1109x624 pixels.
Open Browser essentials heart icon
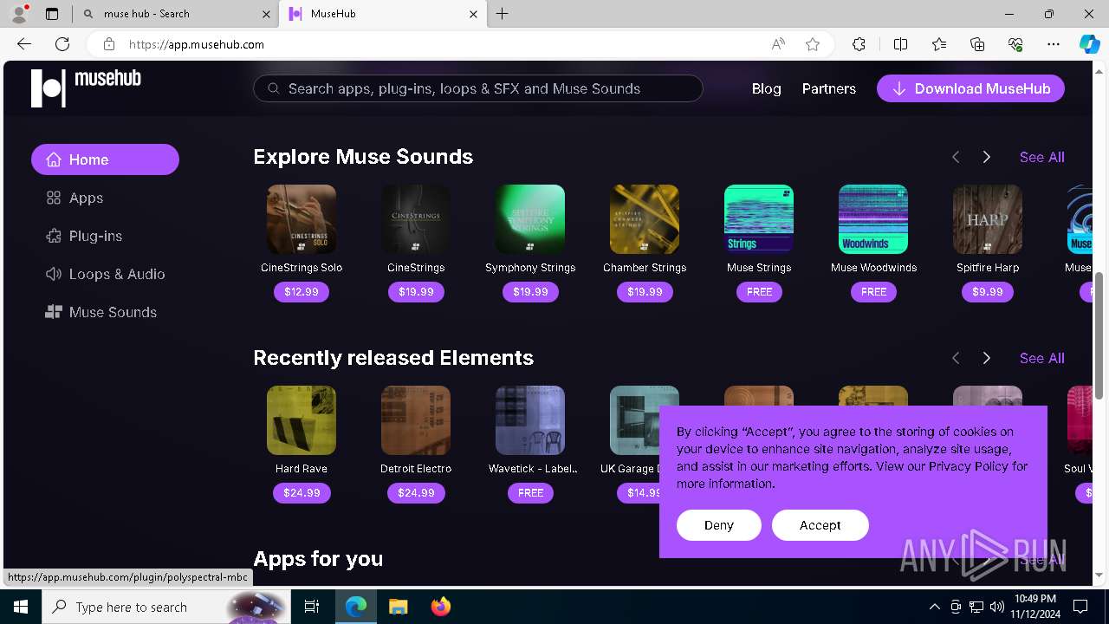click(1015, 44)
